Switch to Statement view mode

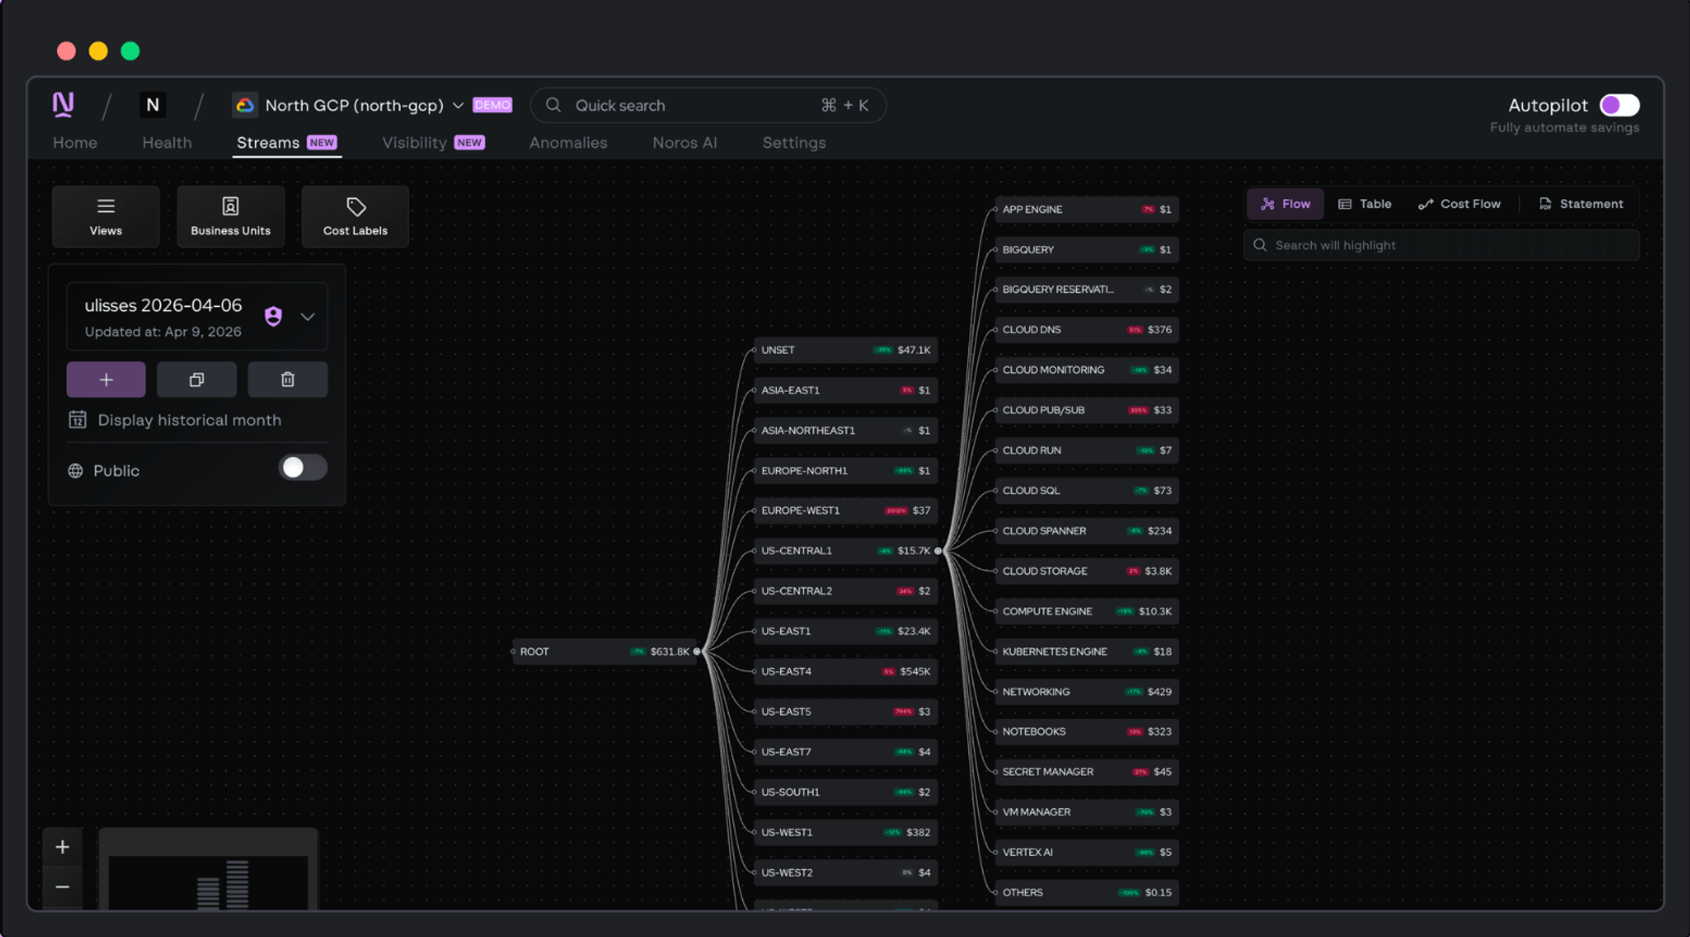point(1581,203)
